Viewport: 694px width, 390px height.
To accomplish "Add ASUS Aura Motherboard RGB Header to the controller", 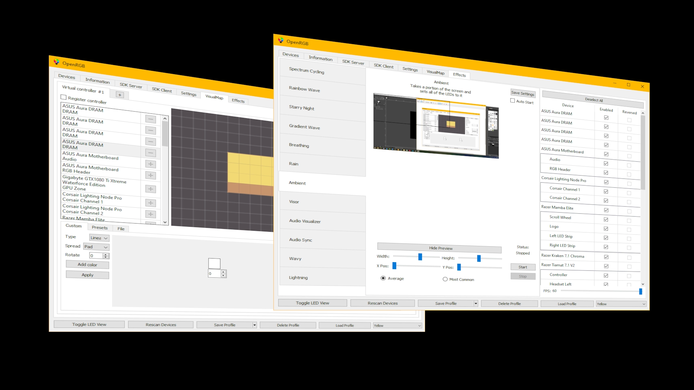I will coord(151,175).
